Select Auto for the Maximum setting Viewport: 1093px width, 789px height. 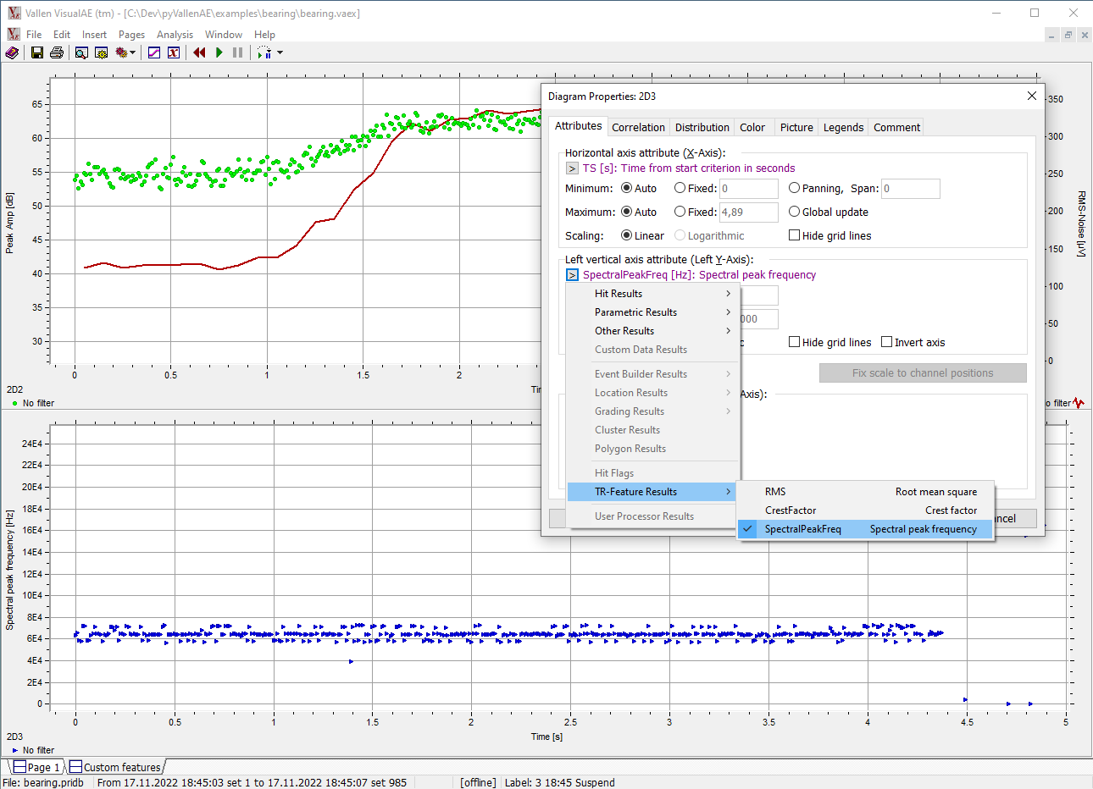coord(639,212)
